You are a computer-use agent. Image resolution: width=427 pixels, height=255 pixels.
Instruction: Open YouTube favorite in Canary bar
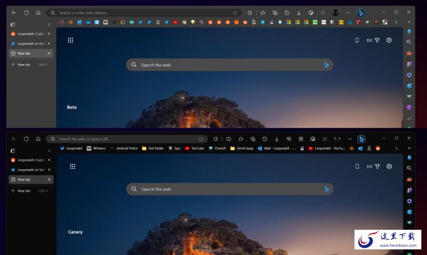click(x=195, y=149)
